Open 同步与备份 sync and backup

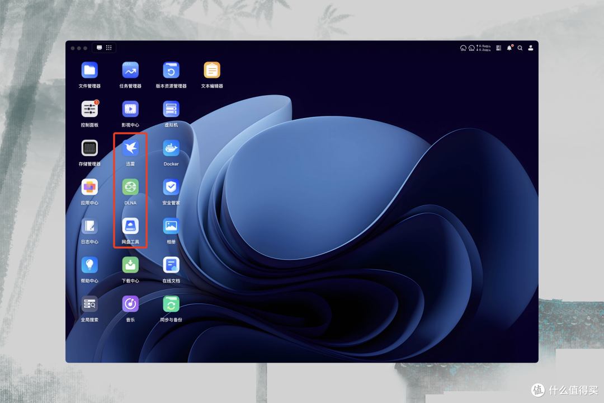click(171, 304)
